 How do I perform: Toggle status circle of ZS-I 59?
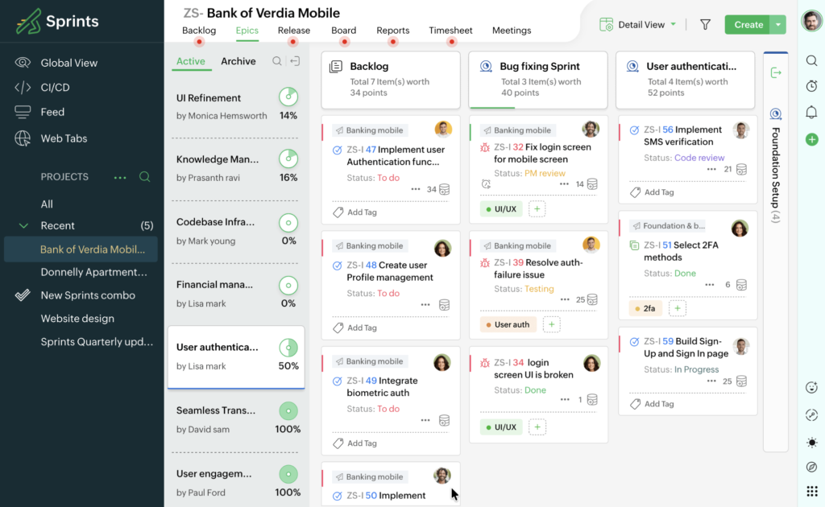635,342
